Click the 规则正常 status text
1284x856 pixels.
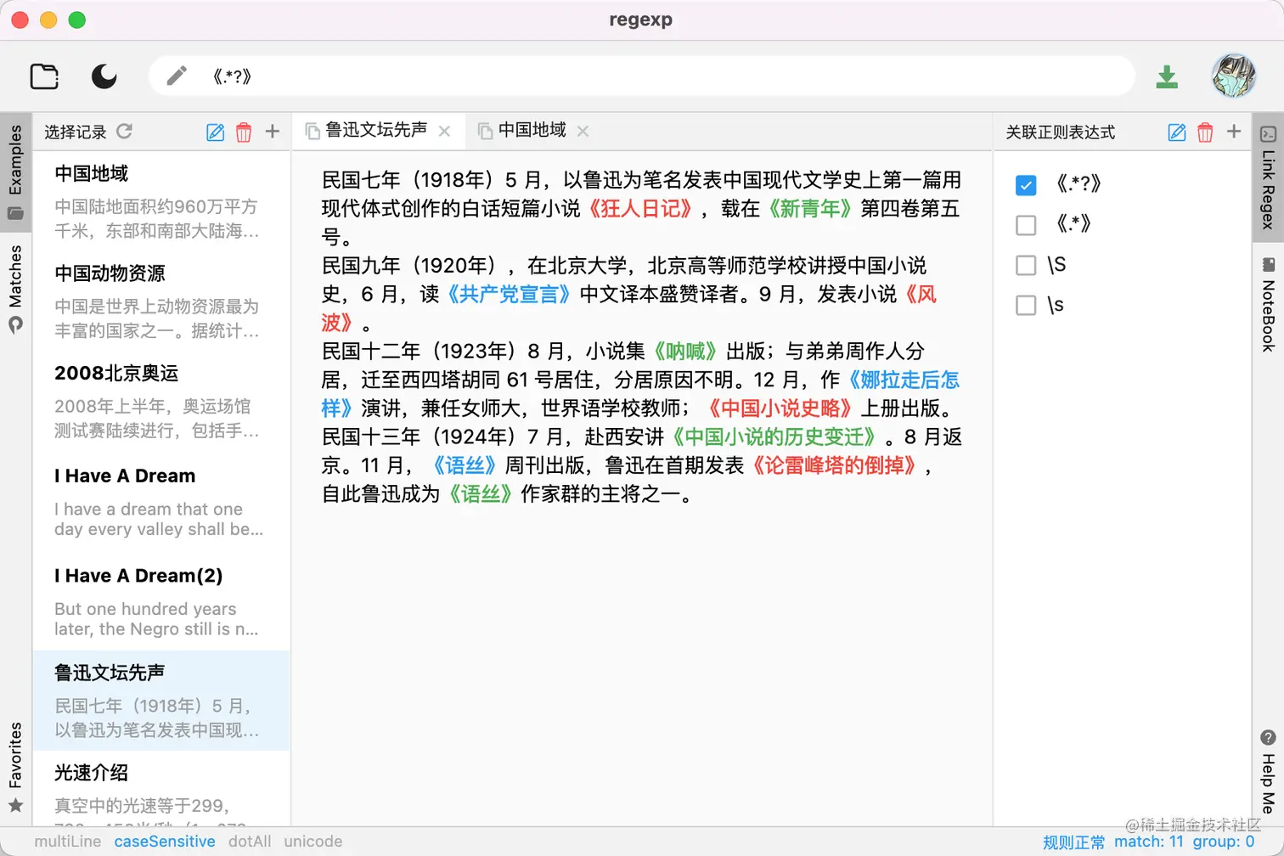1074,842
